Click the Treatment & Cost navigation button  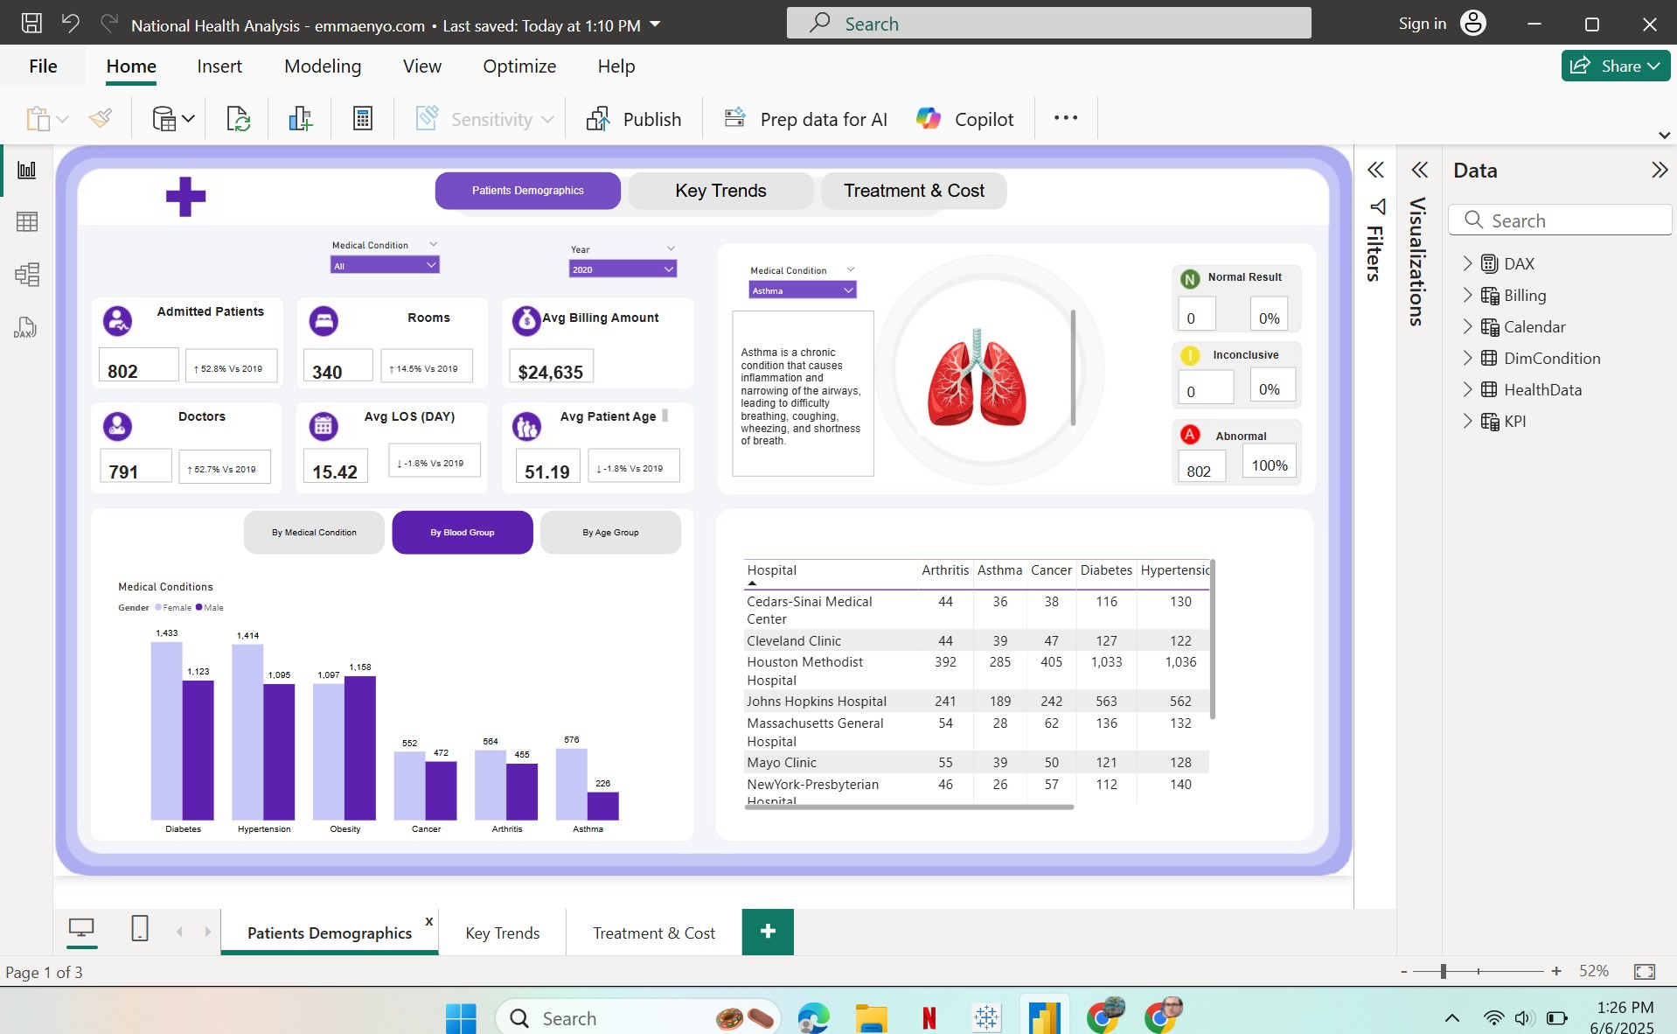pyautogui.click(x=914, y=191)
